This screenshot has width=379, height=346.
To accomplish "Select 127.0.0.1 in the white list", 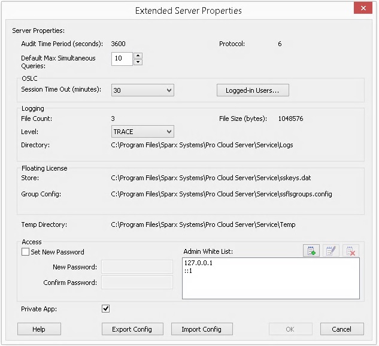I will click(198, 263).
